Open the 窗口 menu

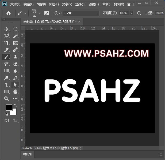(x=130, y=4)
